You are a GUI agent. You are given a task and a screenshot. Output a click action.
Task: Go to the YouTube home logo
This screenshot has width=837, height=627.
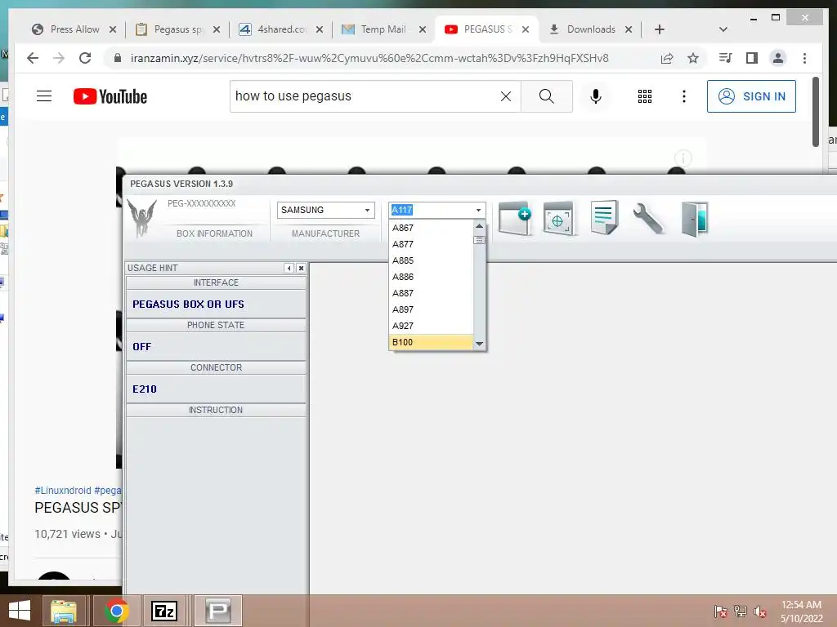pos(110,96)
